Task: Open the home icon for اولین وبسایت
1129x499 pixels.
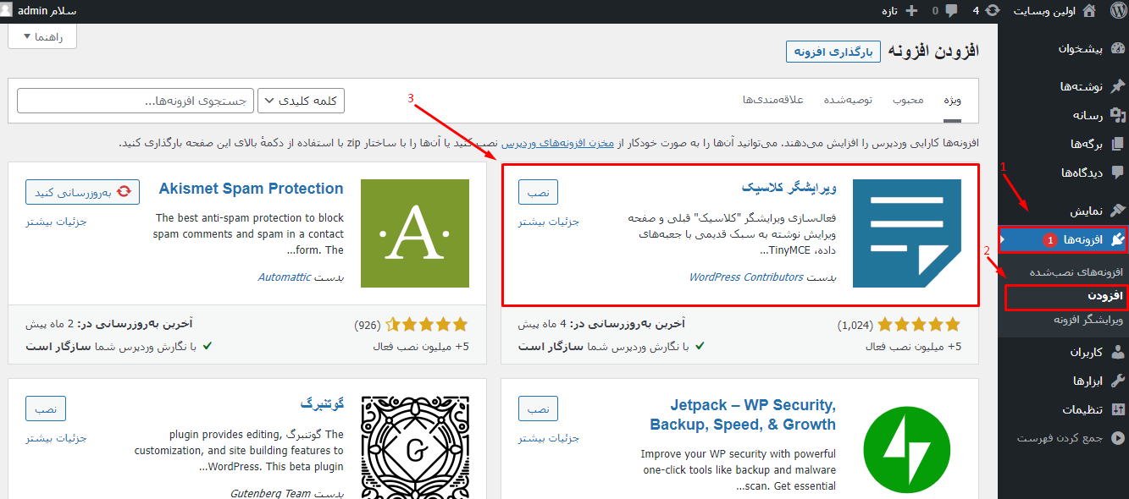Action: (1089, 11)
